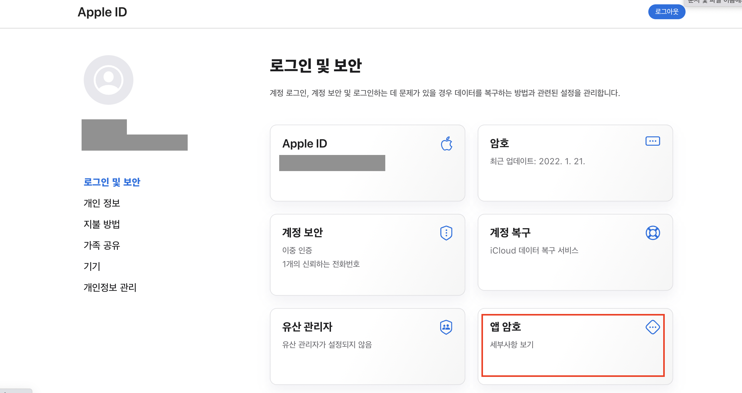742x393 pixels.
Task: Open 개인 정보 in the sidebar
Action: [102, 203]
